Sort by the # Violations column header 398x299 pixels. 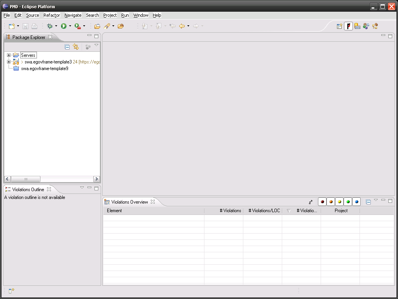tap(230, 211)
